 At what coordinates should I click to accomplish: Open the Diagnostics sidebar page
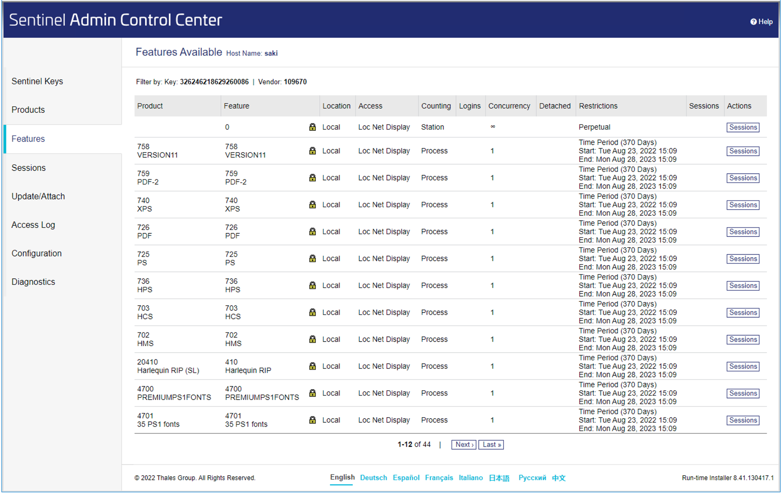click(x=33, y=282)
